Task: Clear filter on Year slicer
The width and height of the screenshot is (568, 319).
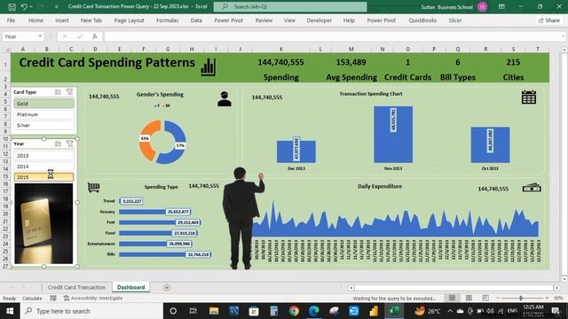Action: (x=69, y=144)
